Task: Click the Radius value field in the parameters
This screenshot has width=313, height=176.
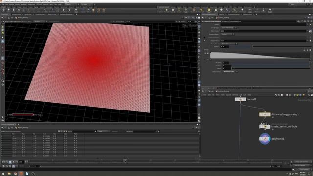Action: tap(224, 47)
